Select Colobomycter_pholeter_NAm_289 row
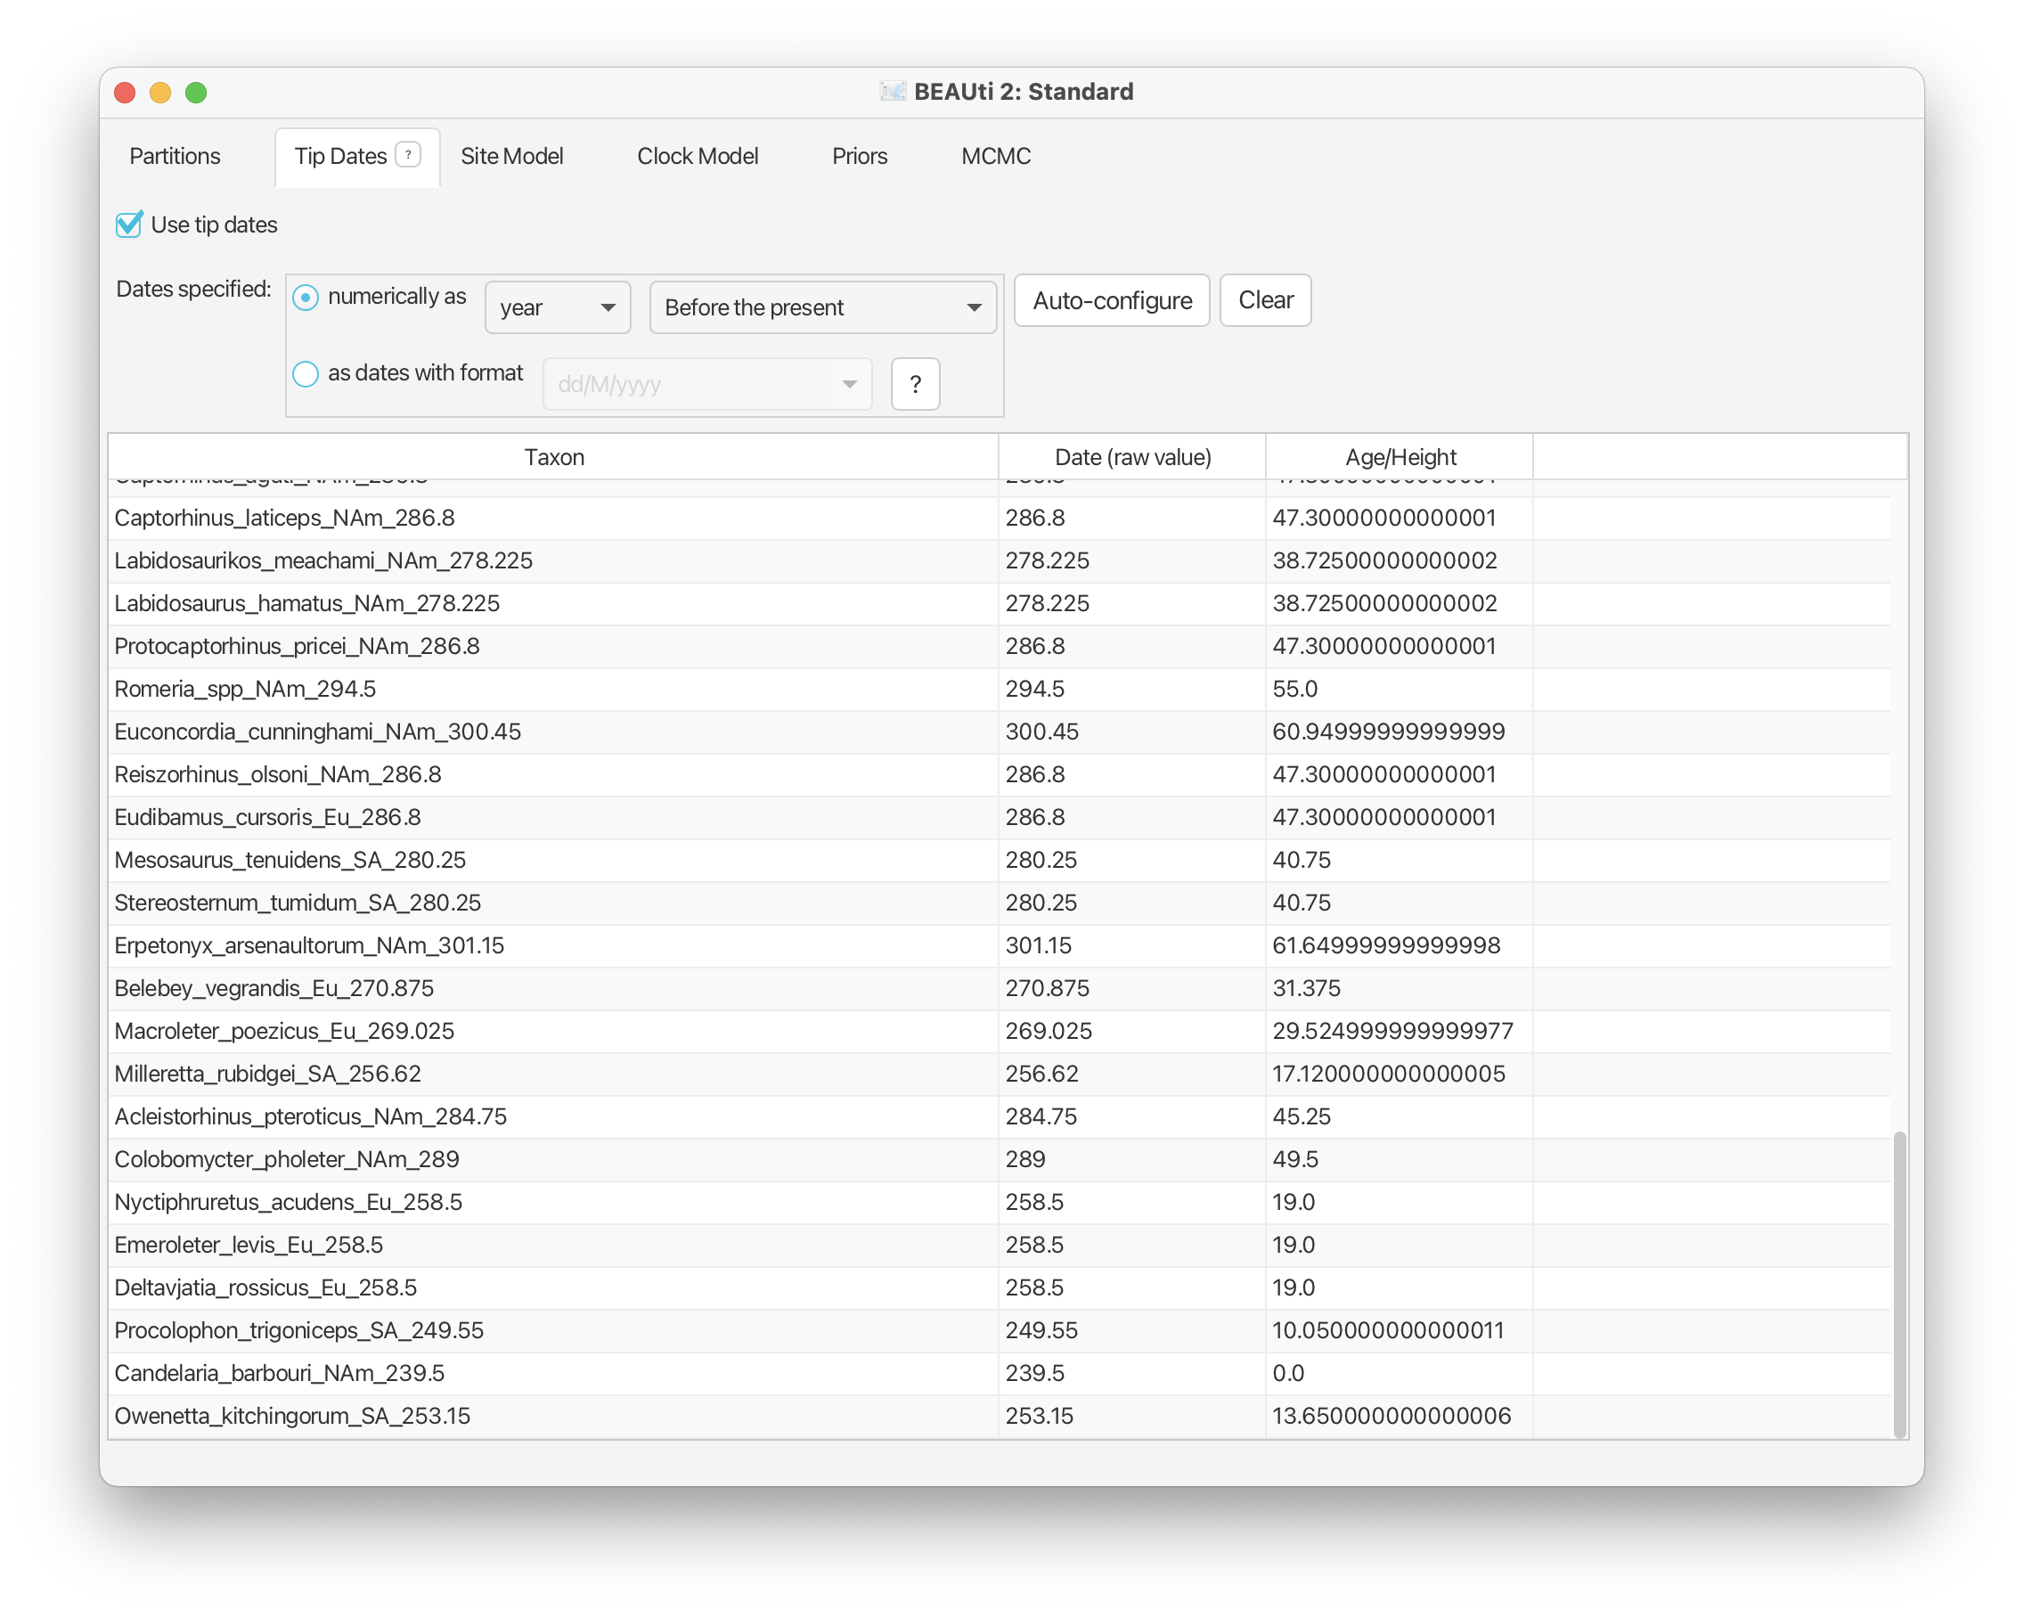Screen dimensions: 2024x1618 [x=999, y=1159]
